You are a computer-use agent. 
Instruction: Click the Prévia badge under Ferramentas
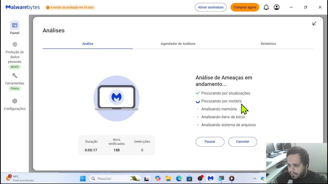coord(15,88)
